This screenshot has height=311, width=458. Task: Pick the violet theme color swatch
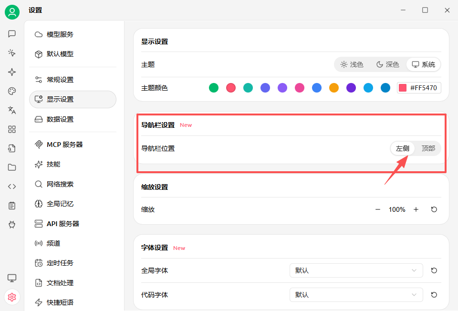(282, 88)
